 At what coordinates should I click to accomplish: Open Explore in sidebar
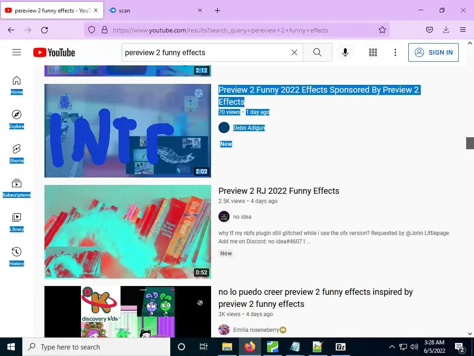[17, 119]
